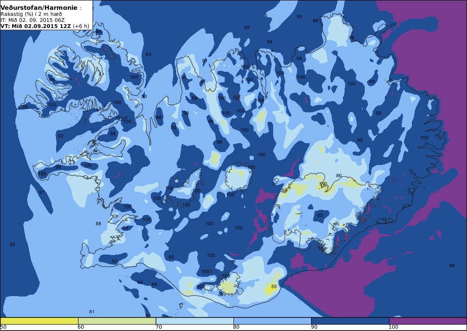Click the 'IT: Mið 02. 09. 2015 06Z' line

[x=33, y=20]
